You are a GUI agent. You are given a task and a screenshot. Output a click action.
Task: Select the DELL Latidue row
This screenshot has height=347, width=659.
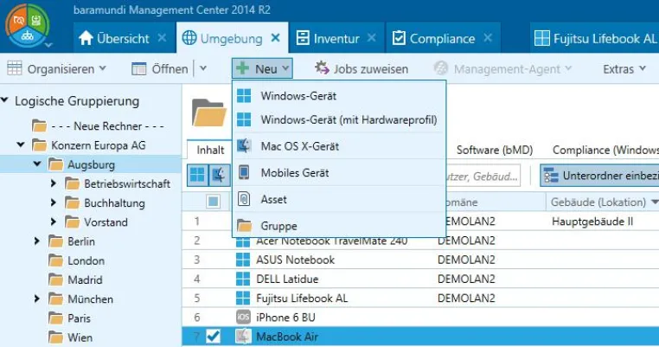pyautogui.click(x=420, y=279)
